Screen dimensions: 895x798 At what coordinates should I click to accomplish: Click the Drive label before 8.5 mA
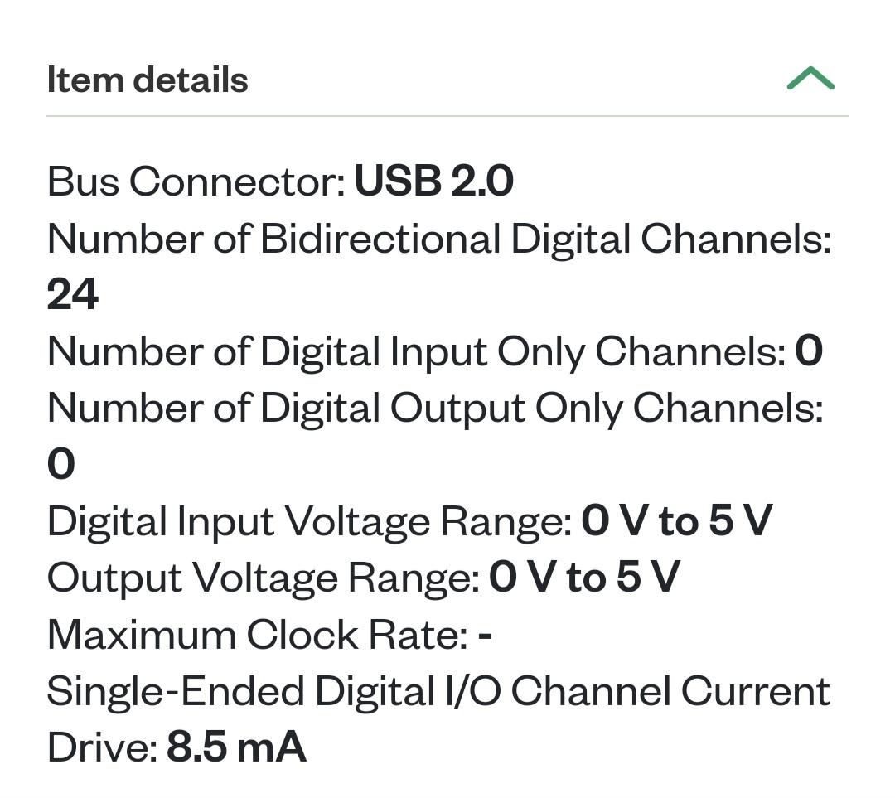[x=102, y=747]
